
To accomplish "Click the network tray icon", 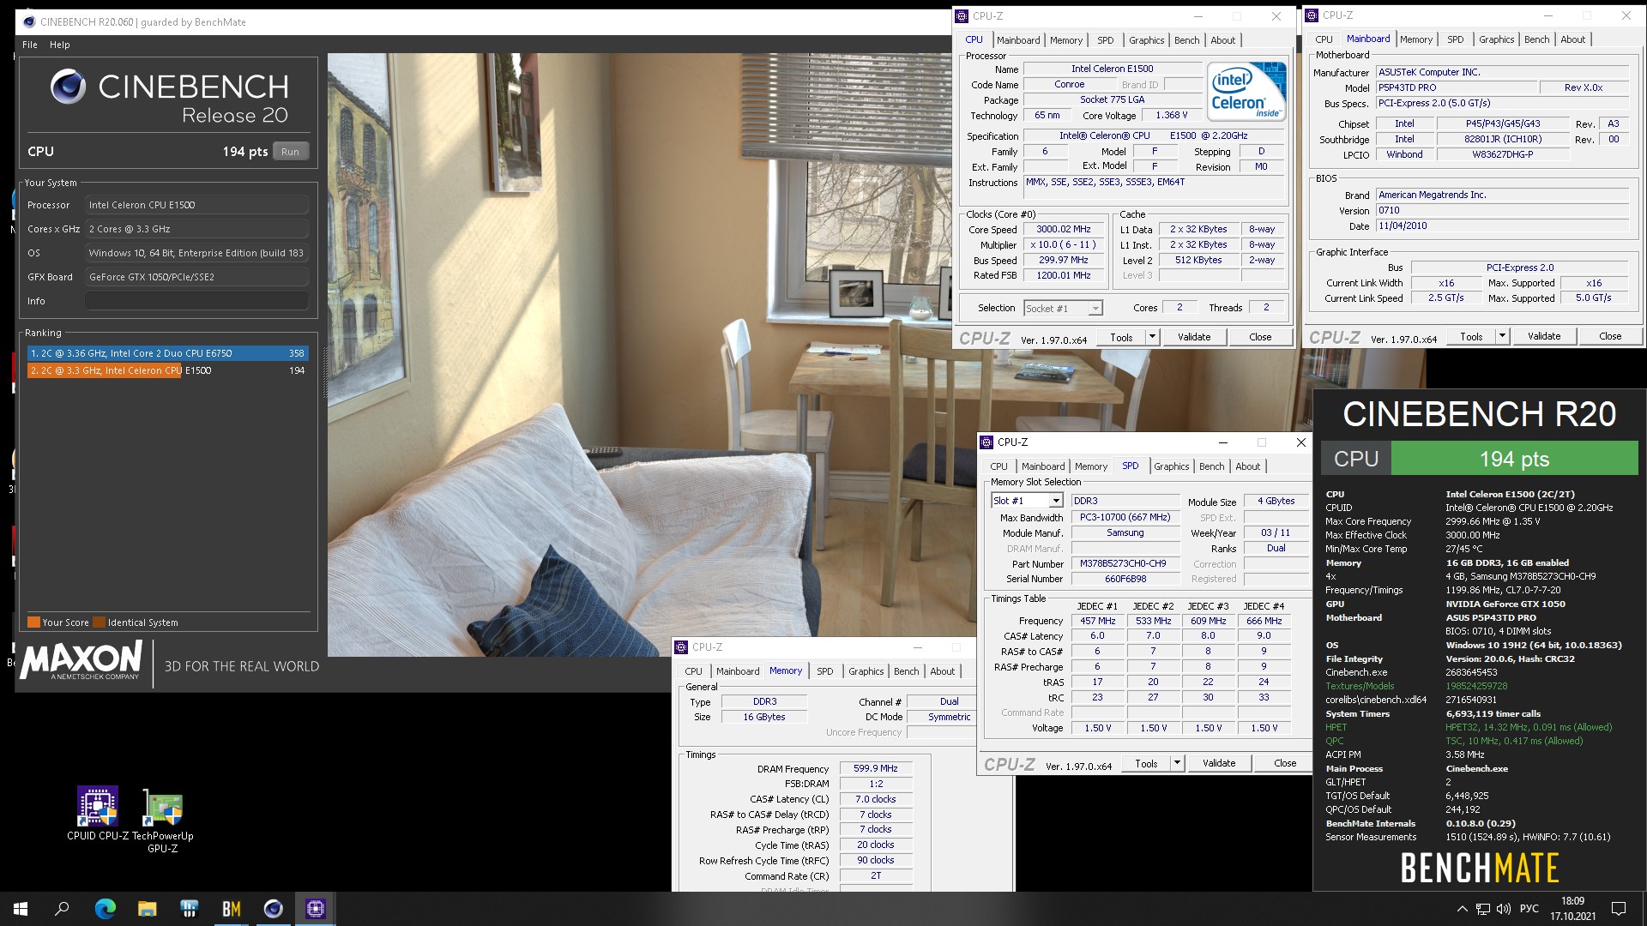I will 1483,909.
